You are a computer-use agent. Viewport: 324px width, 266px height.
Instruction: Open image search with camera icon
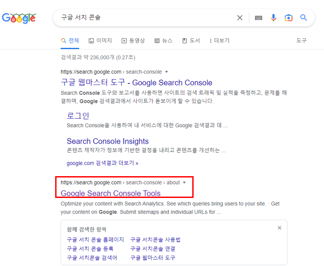pyautogui.click(x=288, y=18)
